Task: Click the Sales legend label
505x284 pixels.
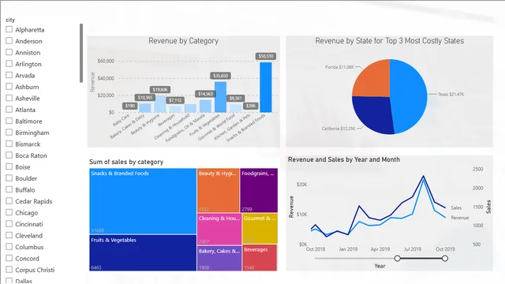Action: [456, 207]
